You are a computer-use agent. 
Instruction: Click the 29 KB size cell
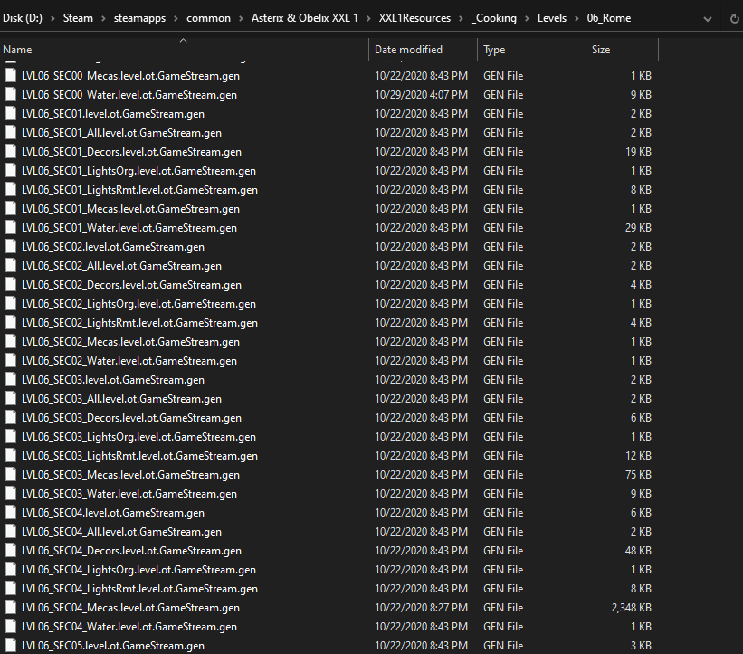[638, 228]
